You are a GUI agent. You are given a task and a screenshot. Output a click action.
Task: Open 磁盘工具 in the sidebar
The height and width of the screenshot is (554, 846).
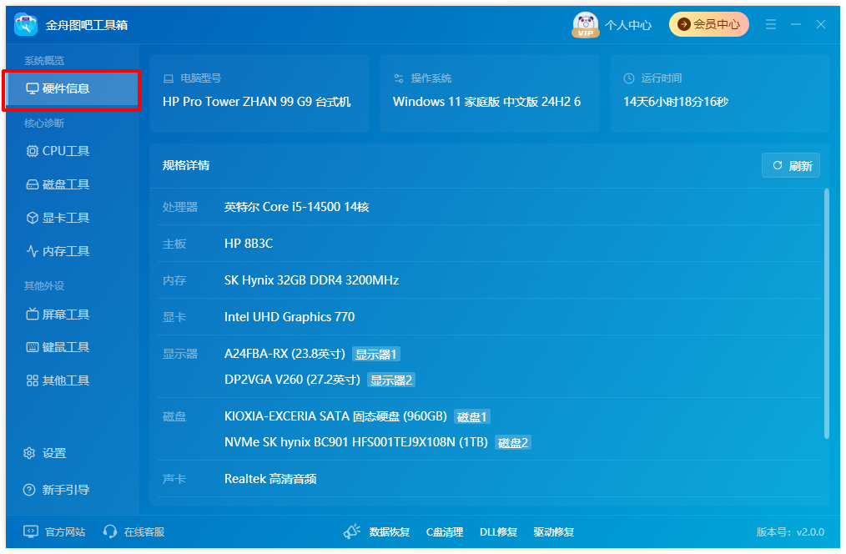[x=58, y=184]
